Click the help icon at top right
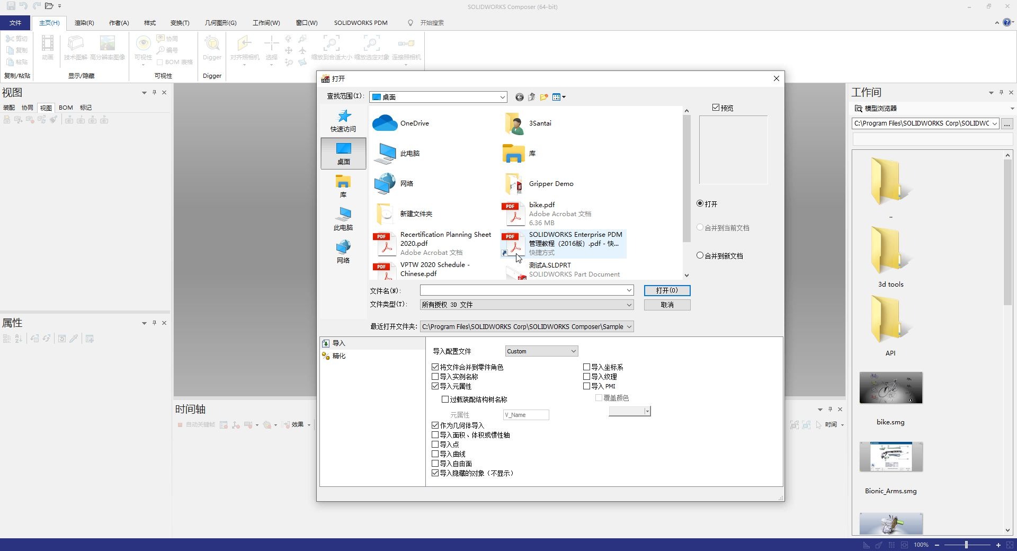 (1007, 22)
